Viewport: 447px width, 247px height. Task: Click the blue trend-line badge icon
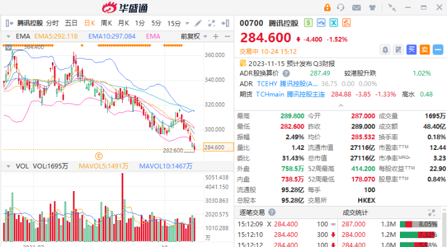[321, 23]
